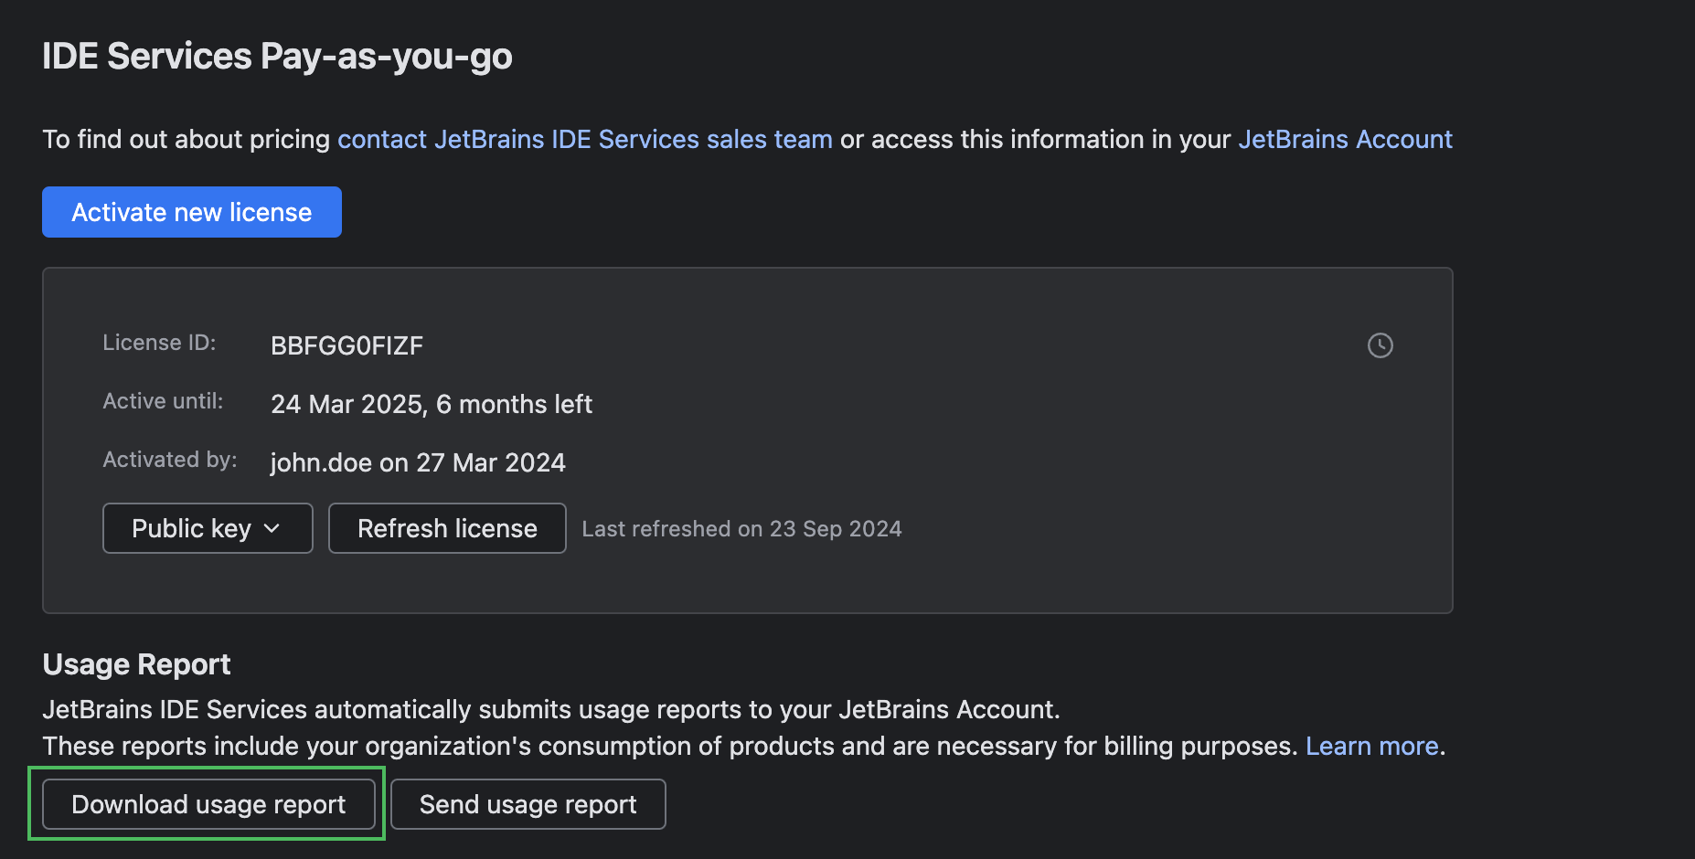Open the JetBrains Account link

1344,139
